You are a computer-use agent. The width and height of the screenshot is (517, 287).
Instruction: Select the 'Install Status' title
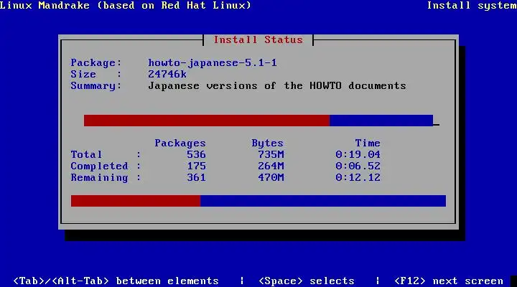(x=258, y=40)
